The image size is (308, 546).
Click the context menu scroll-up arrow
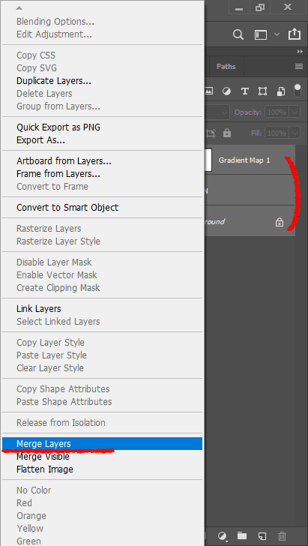tap(19, 7)
